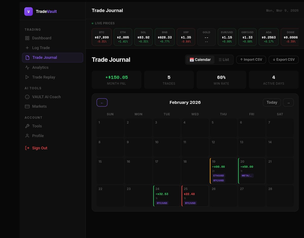Screen dimensions: 304x238
Task: Go to Analytics section
Action: (x=52, y=67)
